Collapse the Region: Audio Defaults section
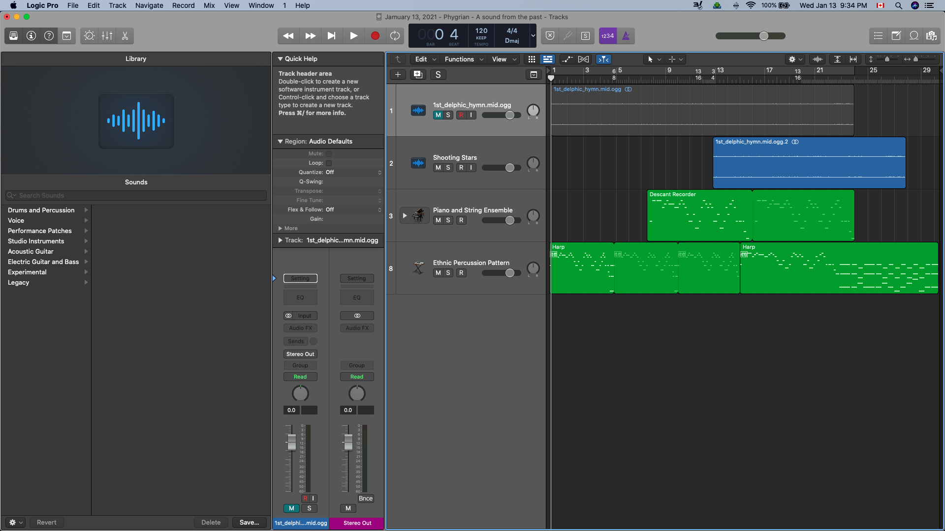Viewport: 945px width, 531px height. click(280, 142)
